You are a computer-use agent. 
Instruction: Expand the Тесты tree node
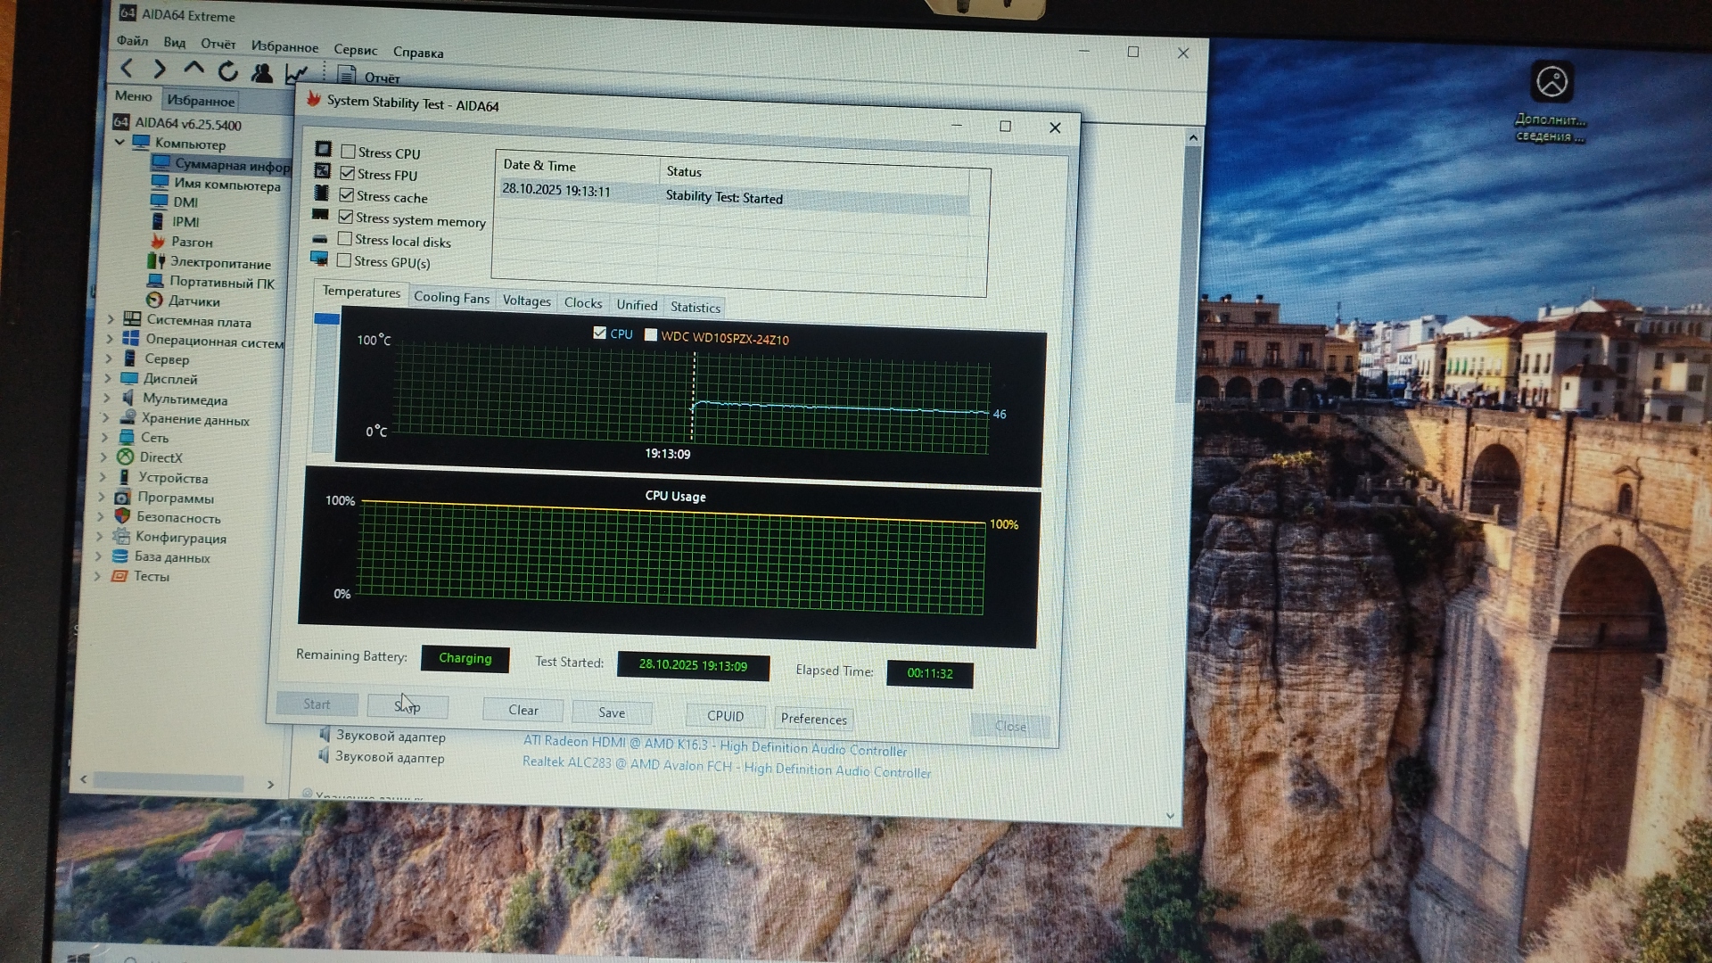click(98, 576)
